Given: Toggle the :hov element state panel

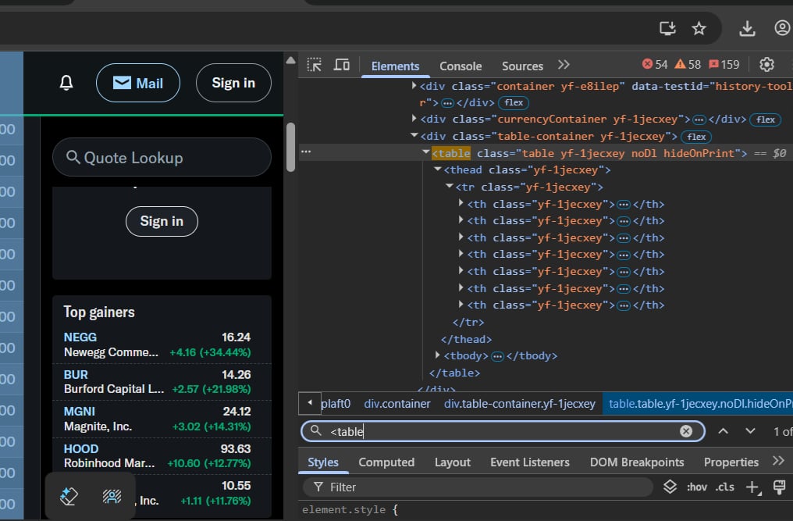Looking at the screenshot, I should (x=696, y=487).
